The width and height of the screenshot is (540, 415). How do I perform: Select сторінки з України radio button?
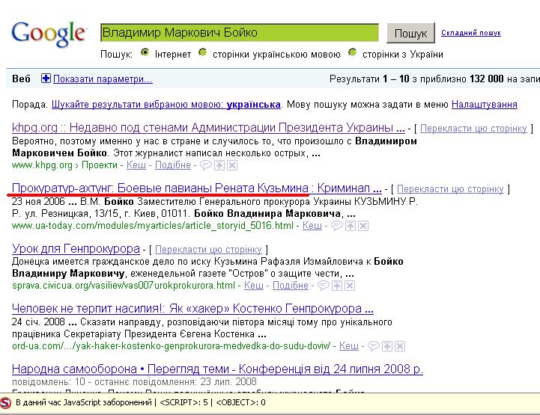[352, 52]
